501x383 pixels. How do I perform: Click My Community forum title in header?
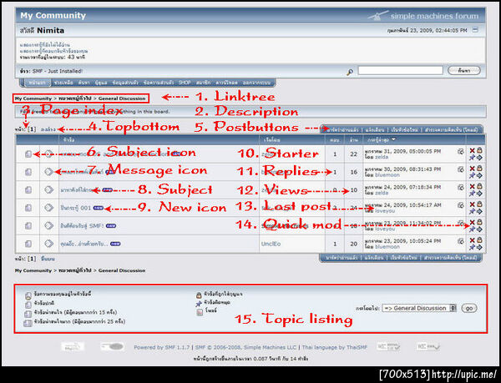click(x=53, y=16)
